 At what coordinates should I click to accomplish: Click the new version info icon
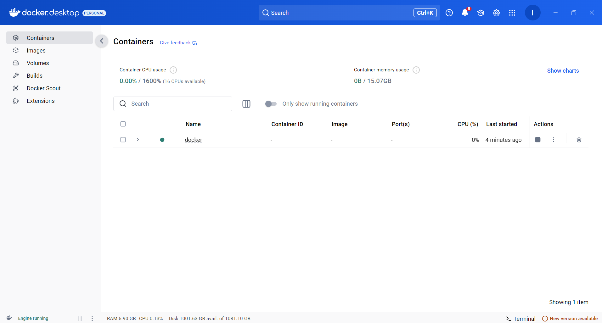545,319
